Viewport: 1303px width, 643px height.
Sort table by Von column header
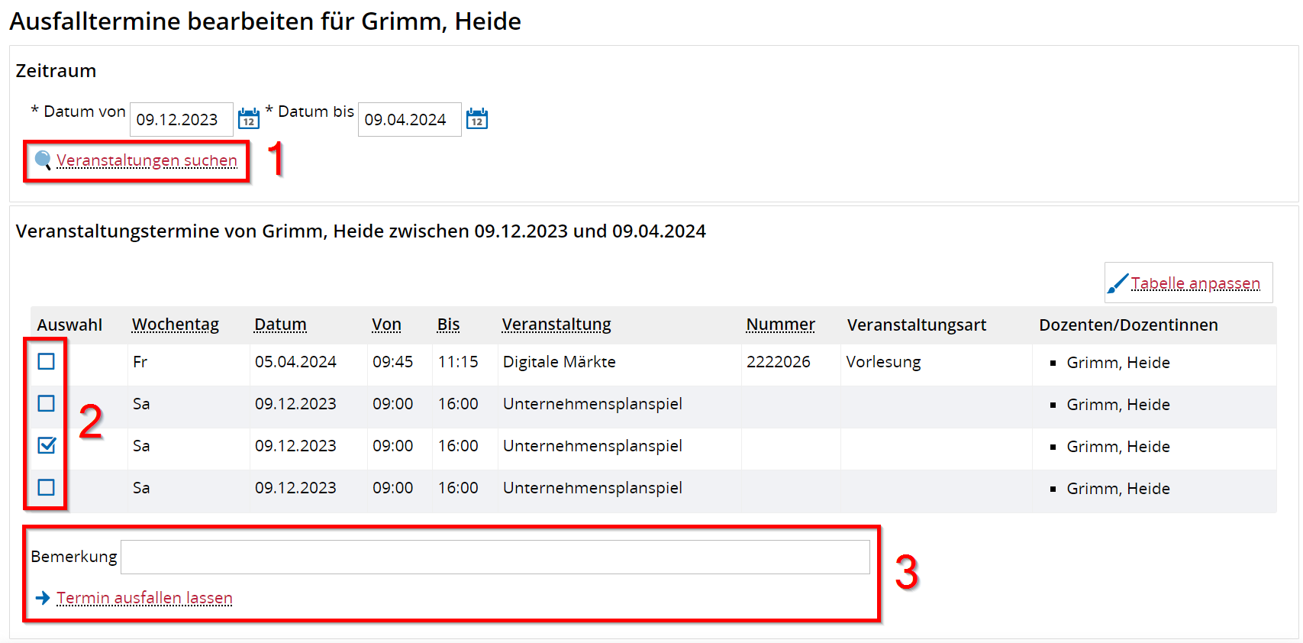pos(386,325)
